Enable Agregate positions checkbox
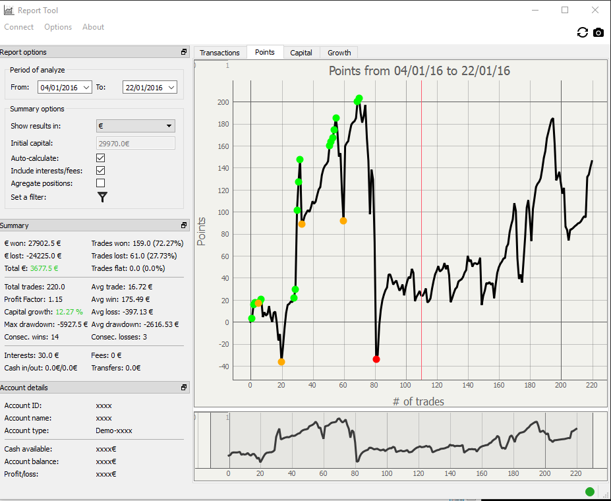The height and width of the screenshot is (501, 611). click(x=101, y=183)
